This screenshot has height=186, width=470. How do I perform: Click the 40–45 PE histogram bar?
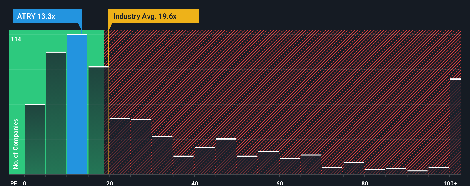pos(205,161)
